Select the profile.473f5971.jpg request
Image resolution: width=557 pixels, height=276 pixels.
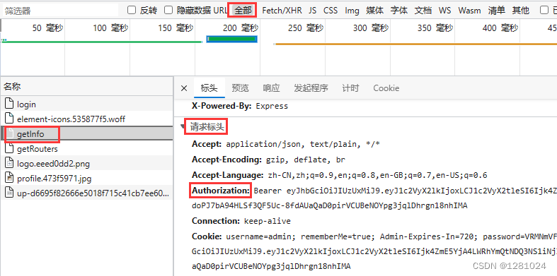pyautogui.click(x=86, y=178)
